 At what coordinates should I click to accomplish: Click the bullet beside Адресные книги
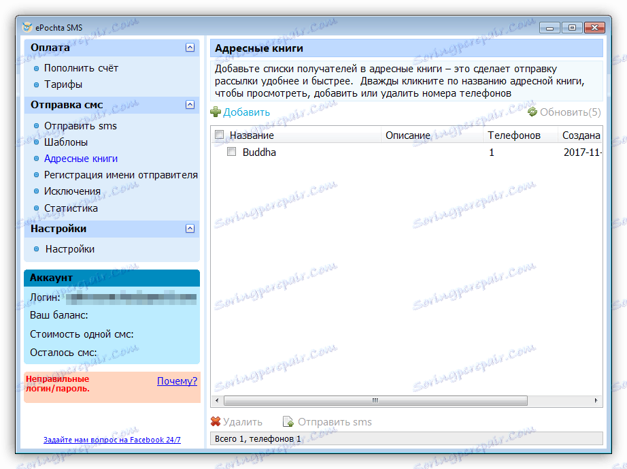click(37, 159)
